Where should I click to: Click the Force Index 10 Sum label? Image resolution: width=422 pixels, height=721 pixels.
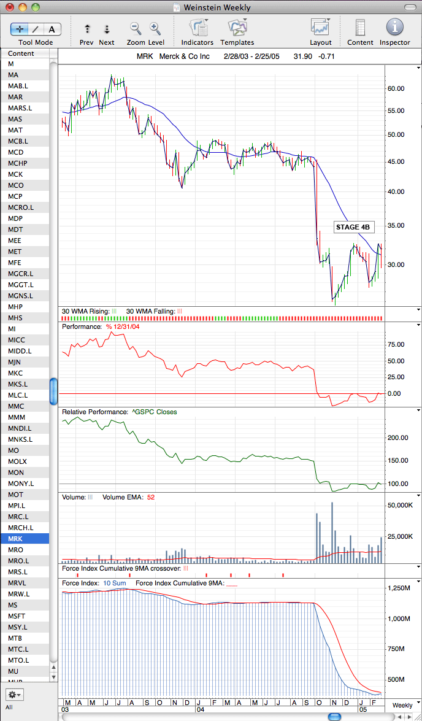(94, 583)
